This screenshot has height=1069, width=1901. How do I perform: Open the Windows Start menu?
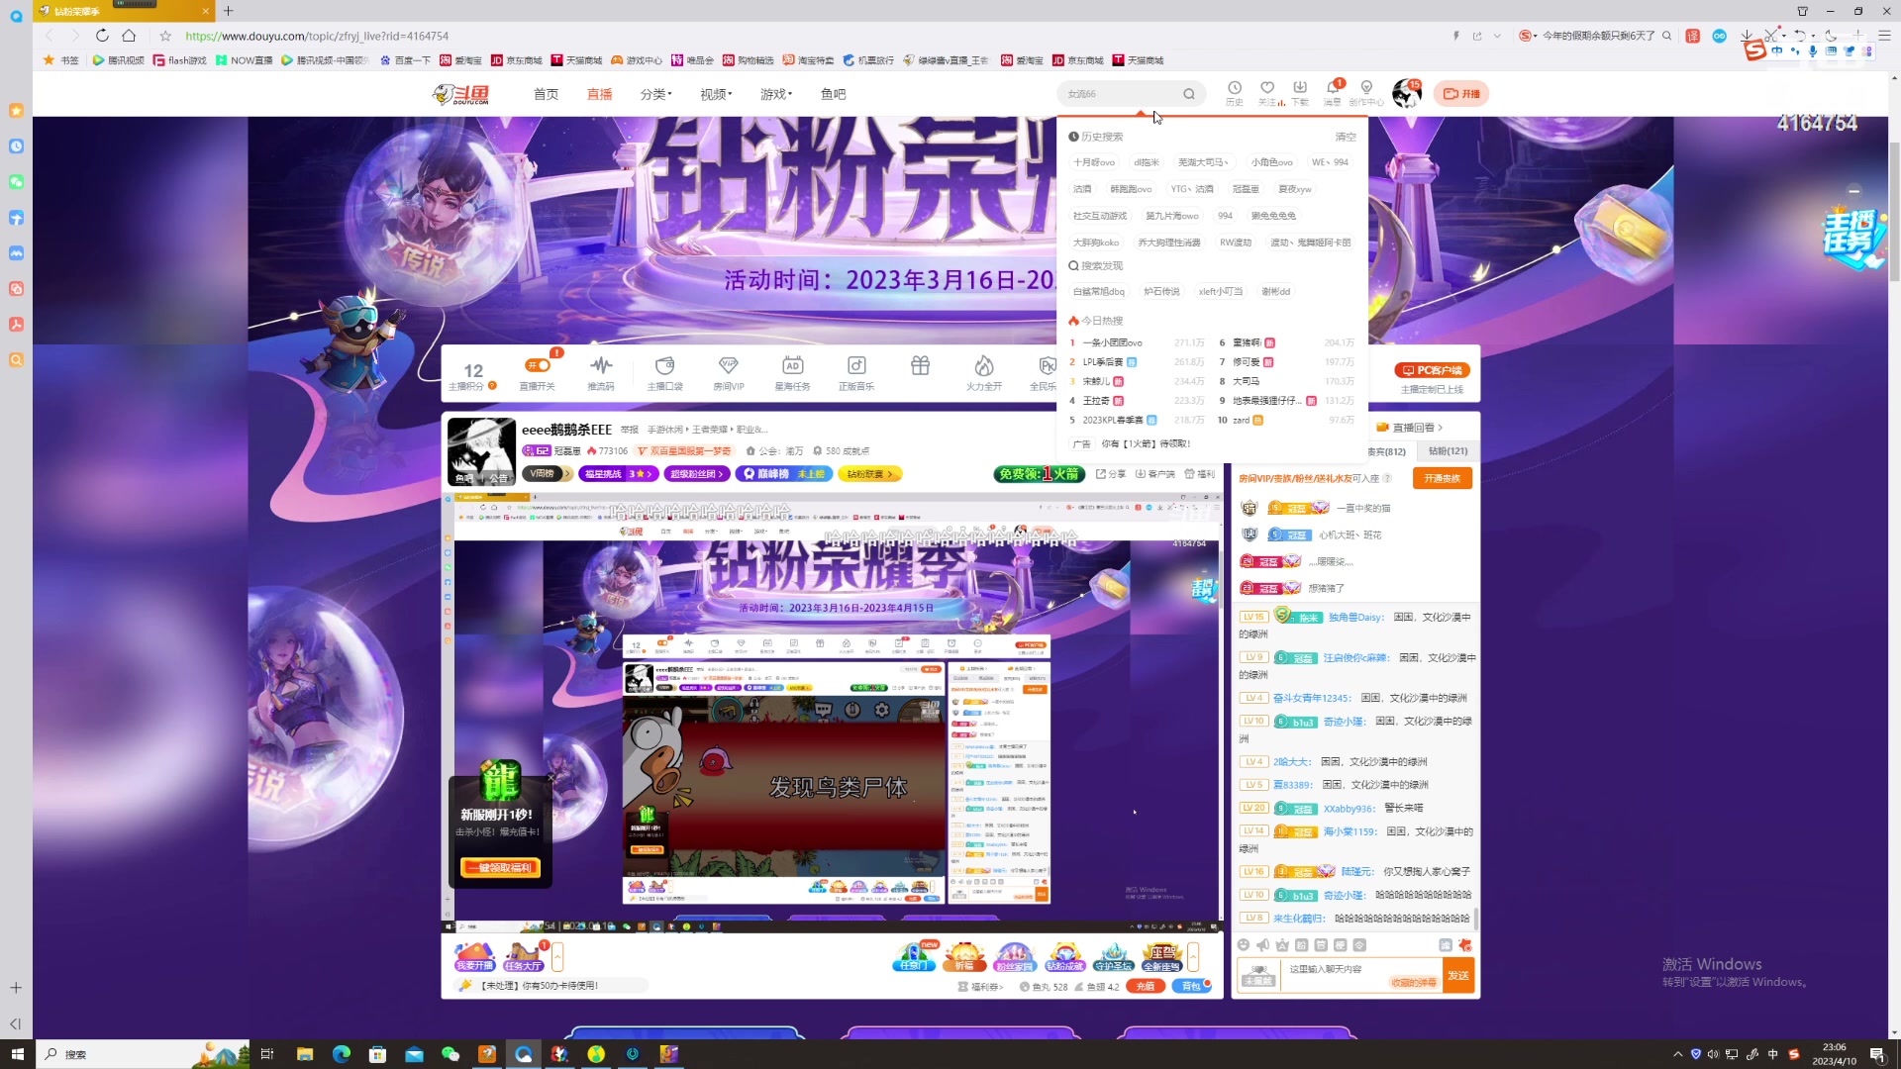17,1054
